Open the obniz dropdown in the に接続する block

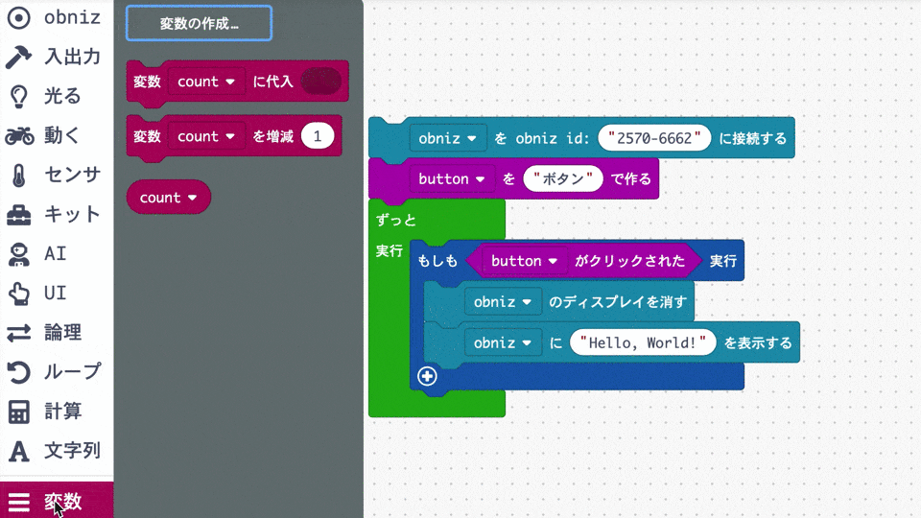coord(448,138)
